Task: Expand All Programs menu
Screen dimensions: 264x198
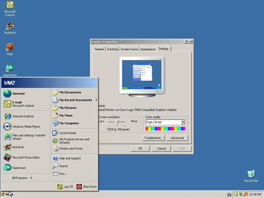Action: (22, 178)
